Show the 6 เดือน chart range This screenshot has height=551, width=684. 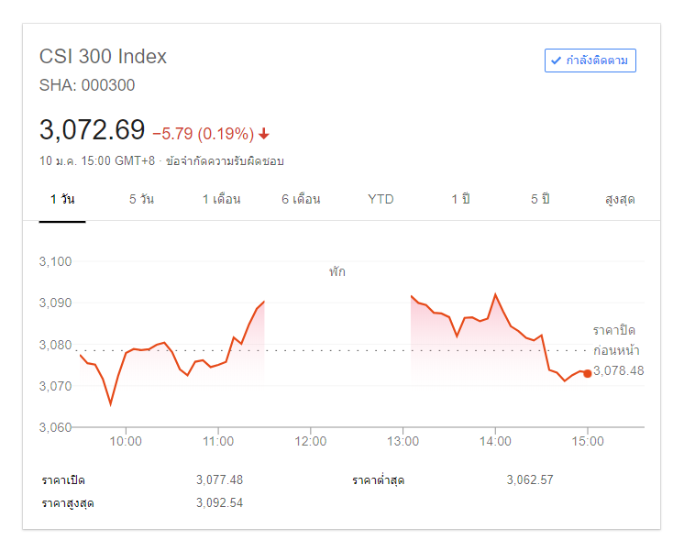pyautogui.click(x=301, y=199)
